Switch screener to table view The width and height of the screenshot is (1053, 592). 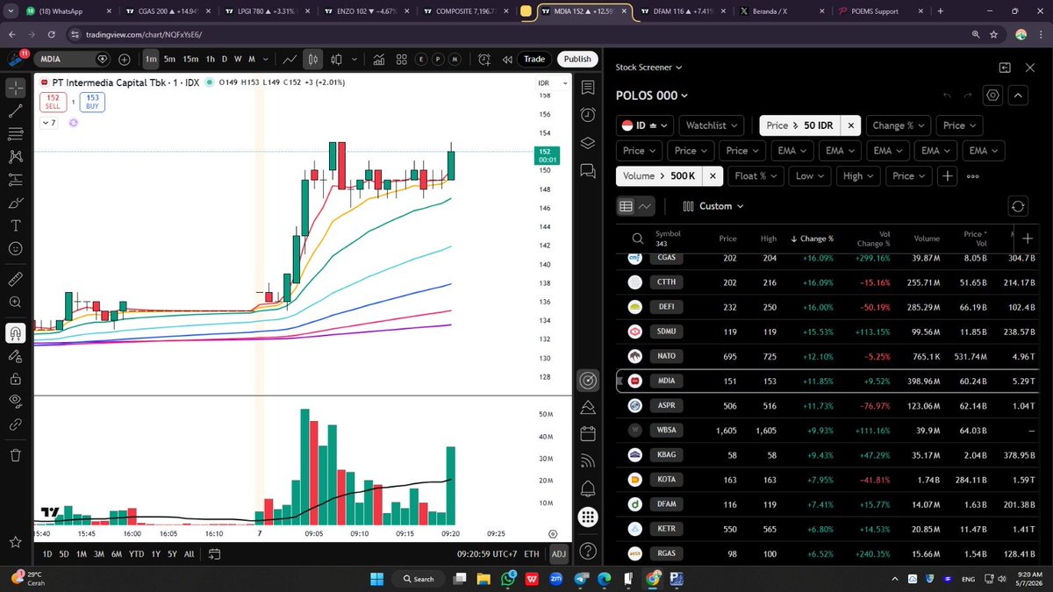click(x=627, y=206)
